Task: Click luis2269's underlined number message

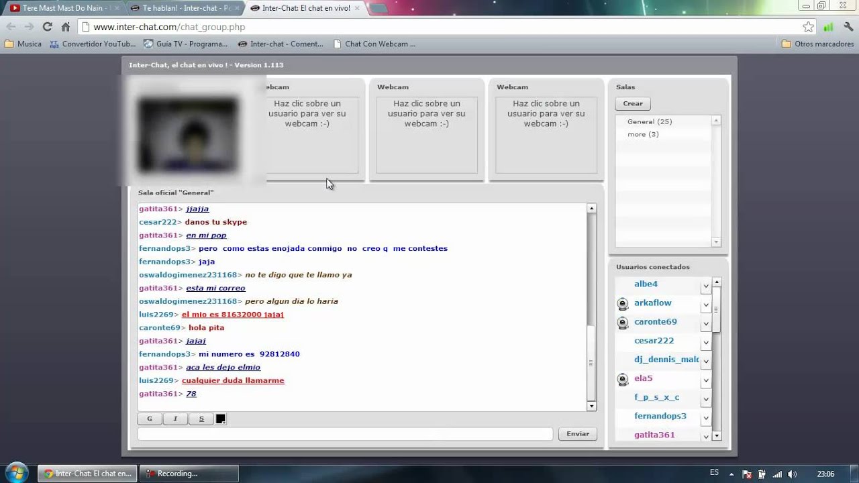Action: tap(232, 314)
